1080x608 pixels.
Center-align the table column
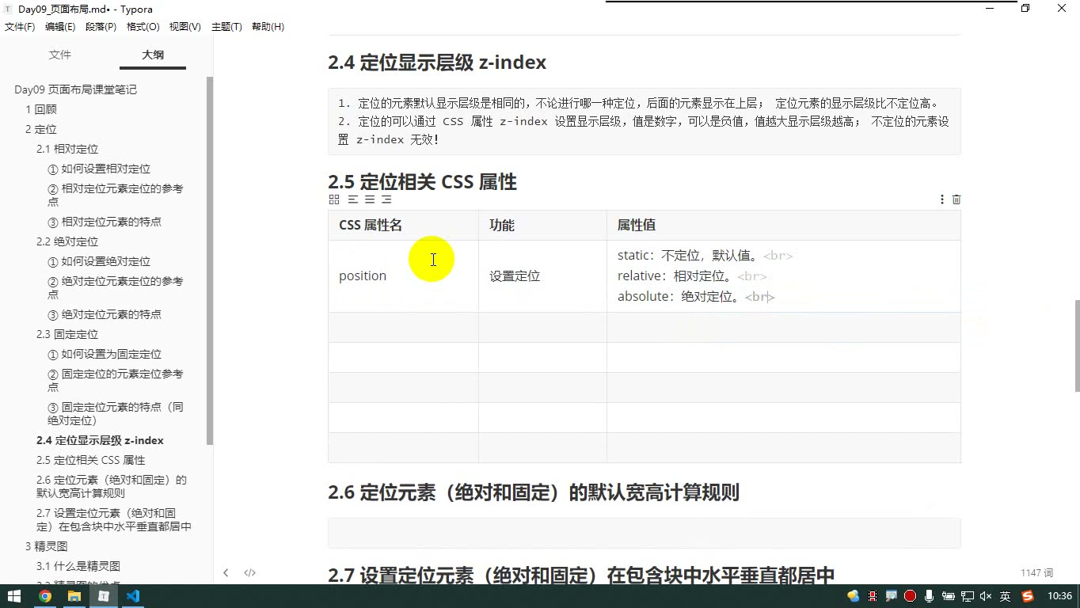pyautogui.click(x=370, y=199)
